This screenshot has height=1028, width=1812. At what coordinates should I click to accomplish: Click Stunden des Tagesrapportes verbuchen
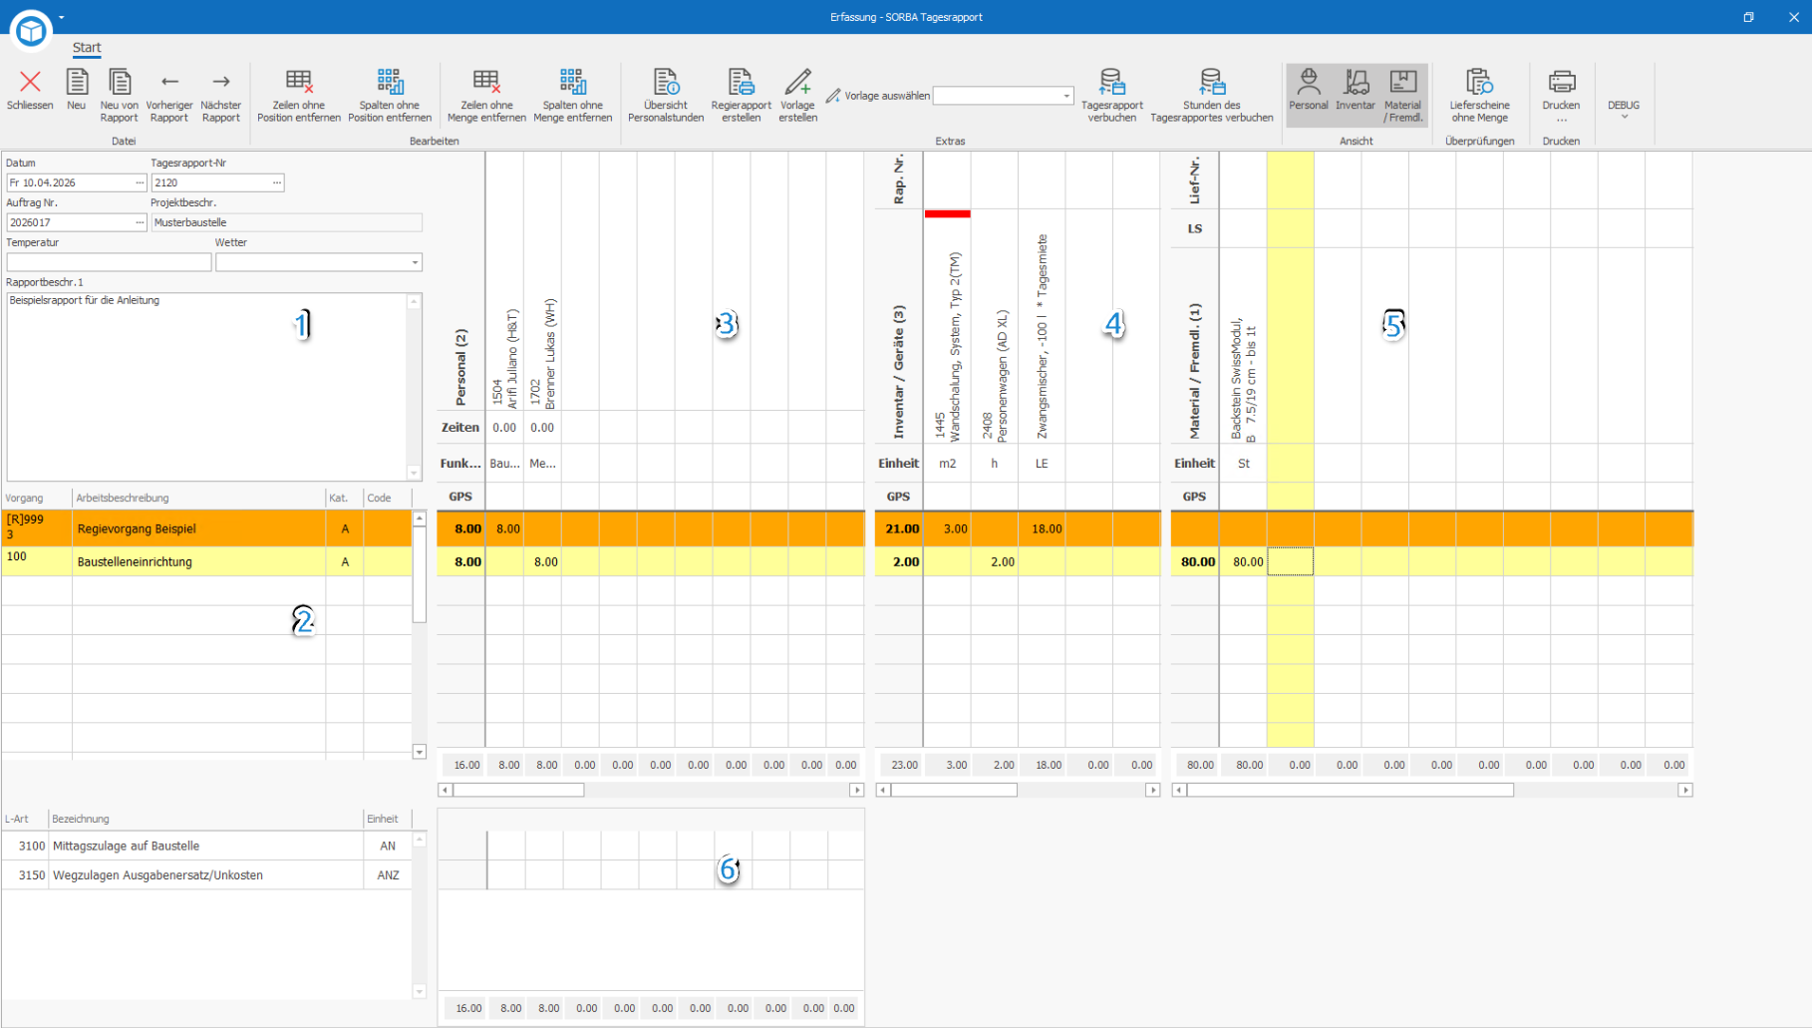[x=1212, y=95]
